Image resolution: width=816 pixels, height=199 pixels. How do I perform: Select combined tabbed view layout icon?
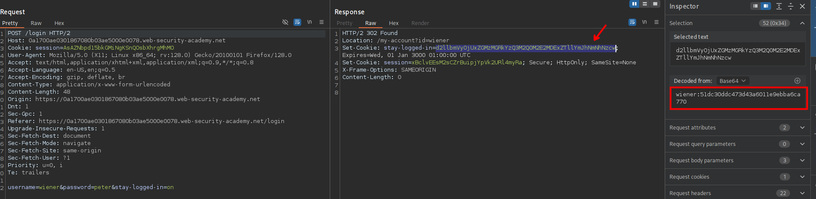coord(655,4)
